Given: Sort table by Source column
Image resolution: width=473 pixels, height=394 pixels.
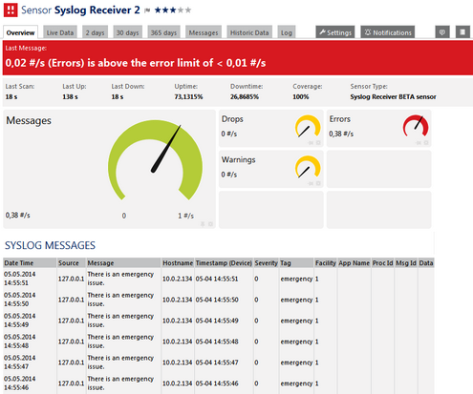Looking at the screenshot, I should pyautogui.click(x=72, y=263).
